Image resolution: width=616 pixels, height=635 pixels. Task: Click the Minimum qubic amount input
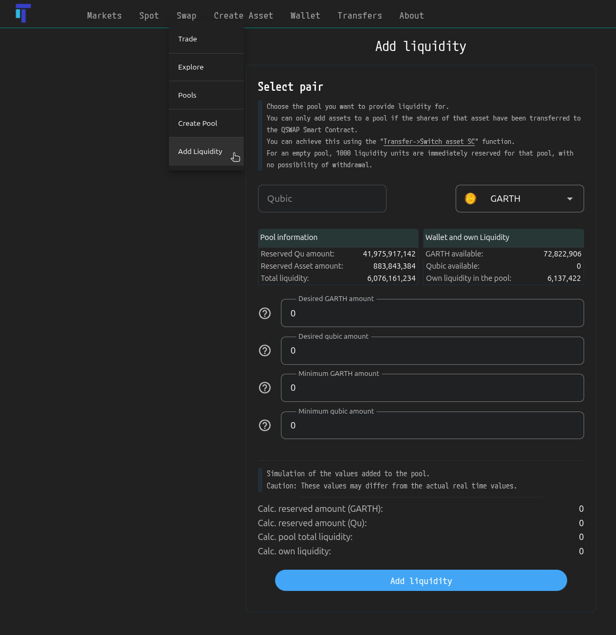pyautogui.click(x=432, y=425)
